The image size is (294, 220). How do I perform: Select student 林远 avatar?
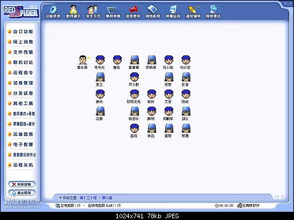click(152, 128)
